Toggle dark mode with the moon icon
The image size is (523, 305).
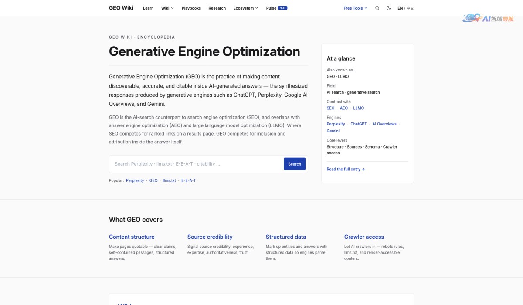(389, 8)
